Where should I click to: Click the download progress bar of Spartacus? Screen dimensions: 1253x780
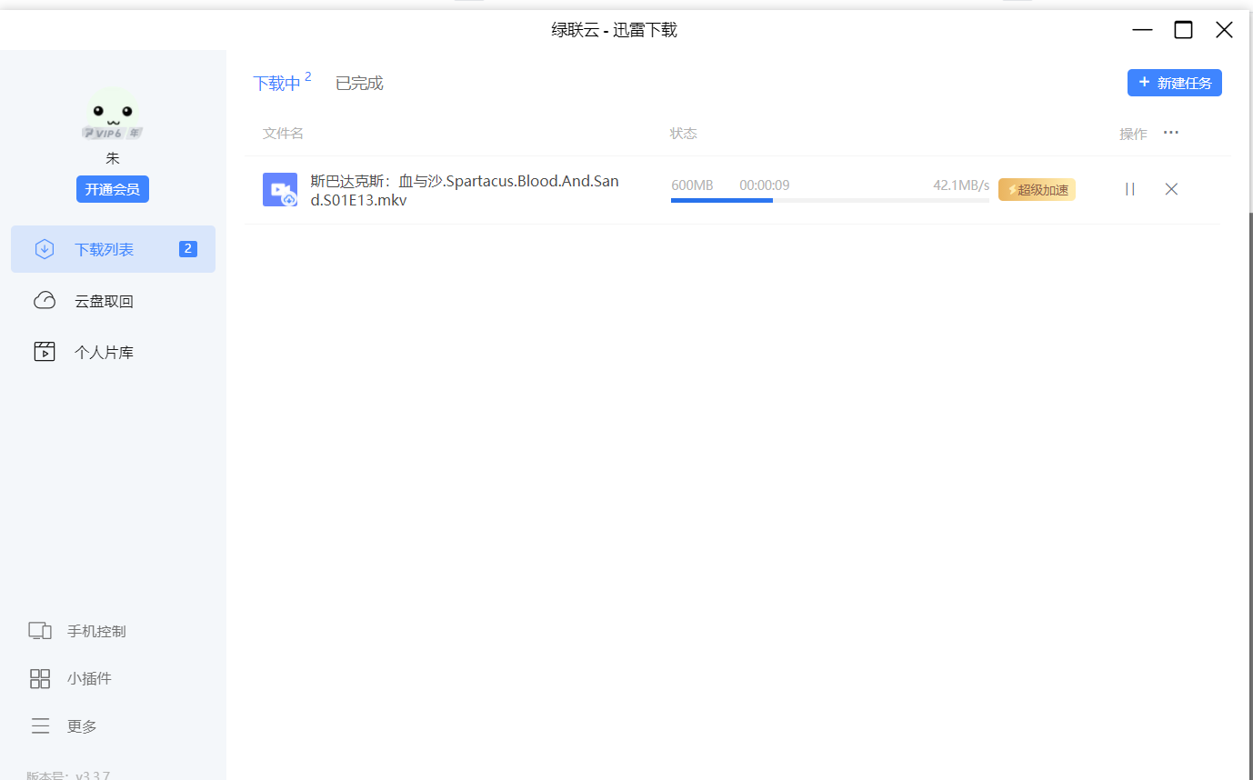pyautogui.click(x=830, y=200)
